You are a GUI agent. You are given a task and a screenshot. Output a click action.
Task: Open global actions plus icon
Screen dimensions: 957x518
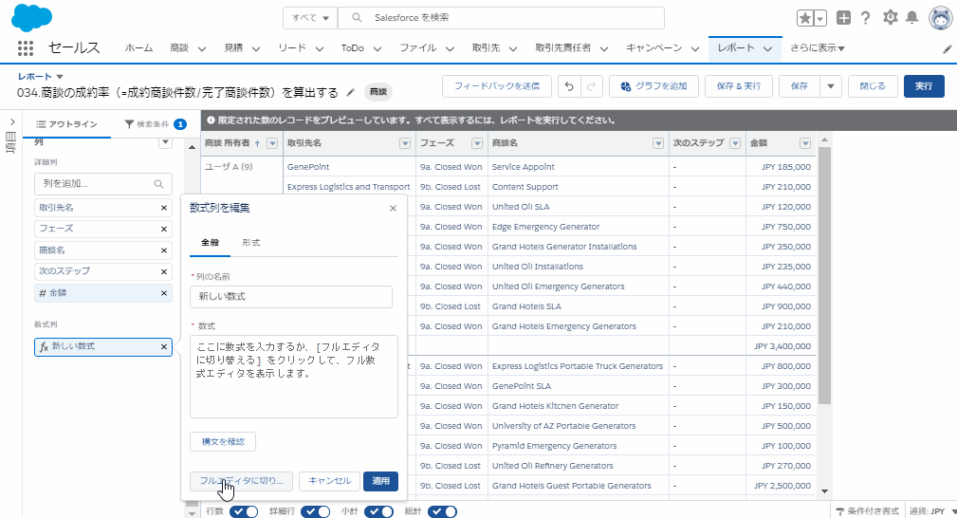click(843, 18)
